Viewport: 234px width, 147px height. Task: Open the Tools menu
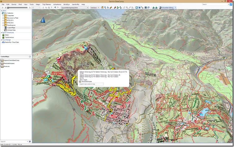click(32, 4)
